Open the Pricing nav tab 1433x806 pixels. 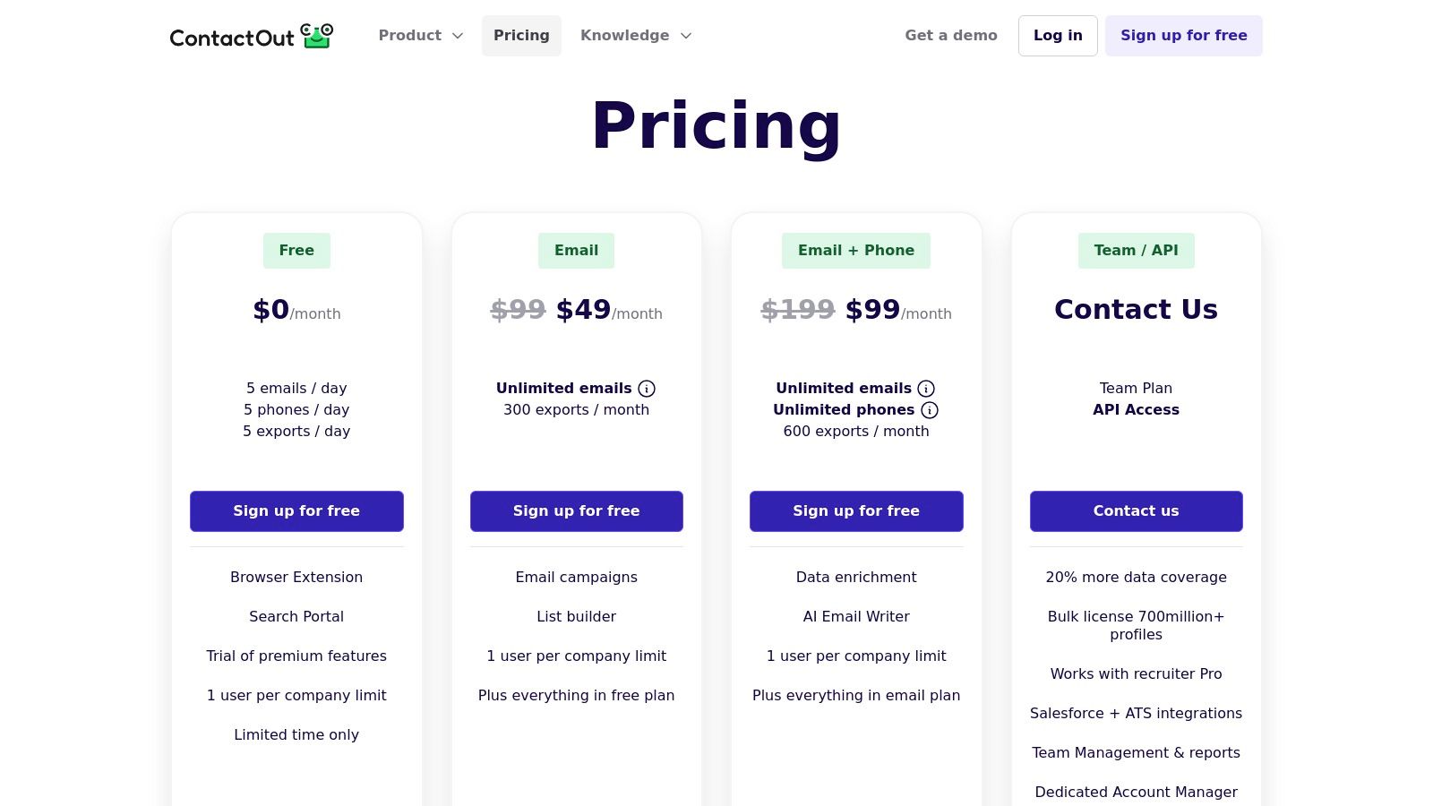(521, 36)
